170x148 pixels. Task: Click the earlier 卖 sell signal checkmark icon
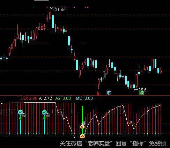[x=20, y=112]
